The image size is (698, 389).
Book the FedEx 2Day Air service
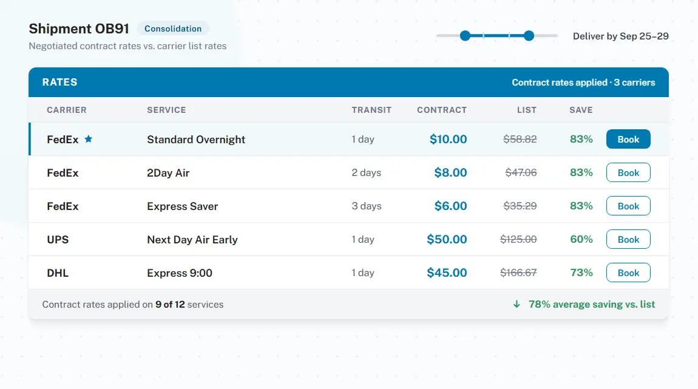coord(628,173)
